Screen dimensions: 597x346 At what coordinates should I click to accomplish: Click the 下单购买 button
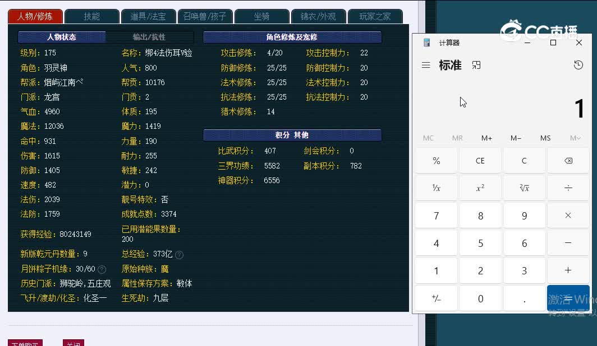click(x=25, y=343)
